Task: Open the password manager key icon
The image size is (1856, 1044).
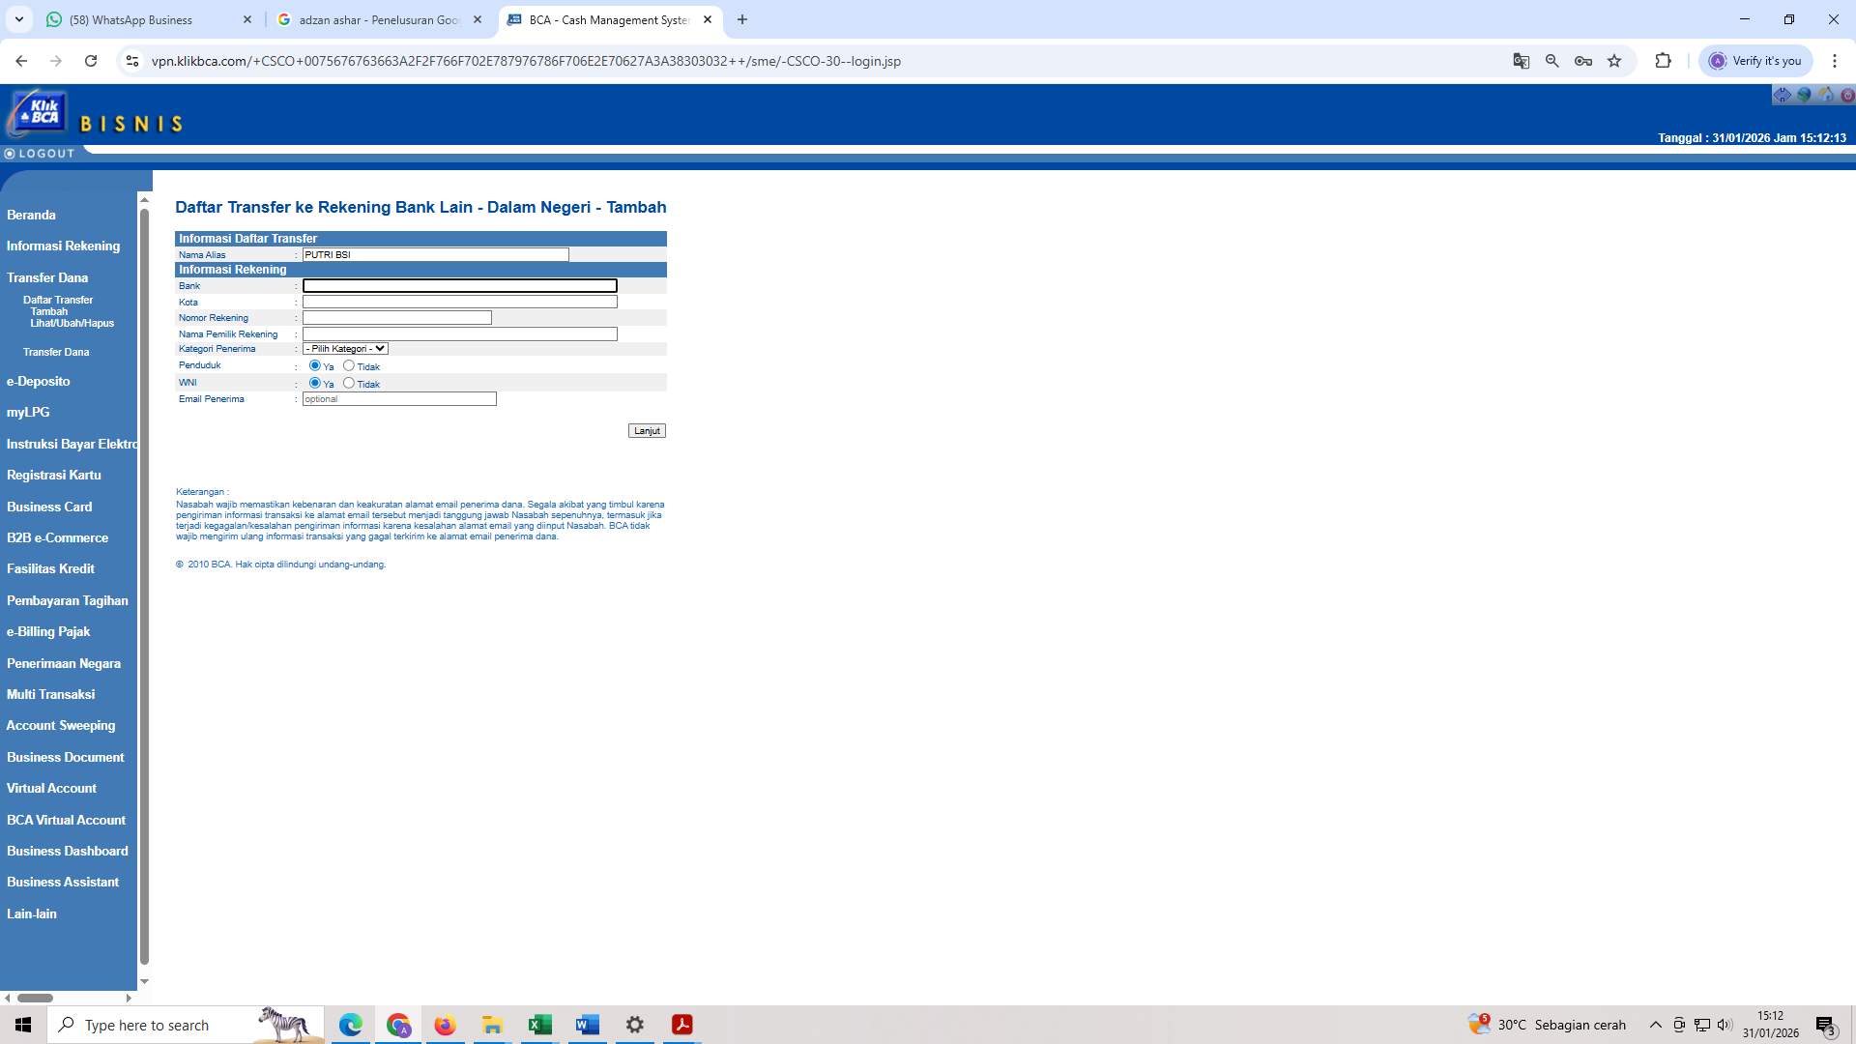Action: [x=1582, y=60]
